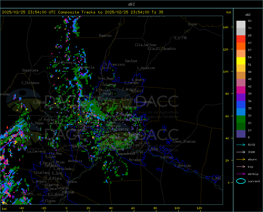Pick the red 60-65 dBZ color swatch
The height and width of the screenshot is (212, 263).
tap(241, 39)
